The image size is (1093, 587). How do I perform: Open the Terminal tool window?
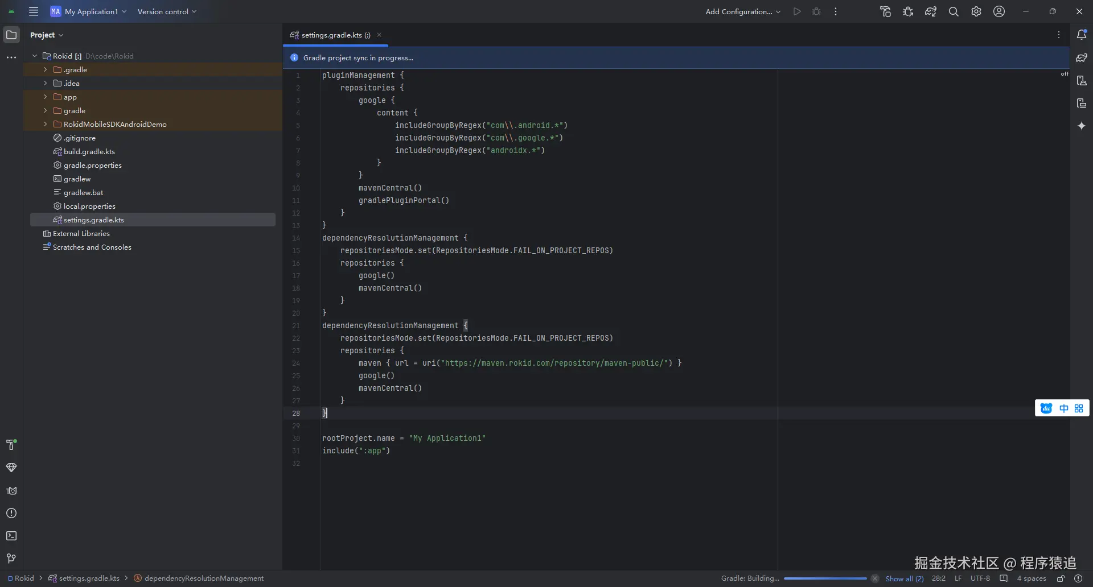[x=11, y=536]
